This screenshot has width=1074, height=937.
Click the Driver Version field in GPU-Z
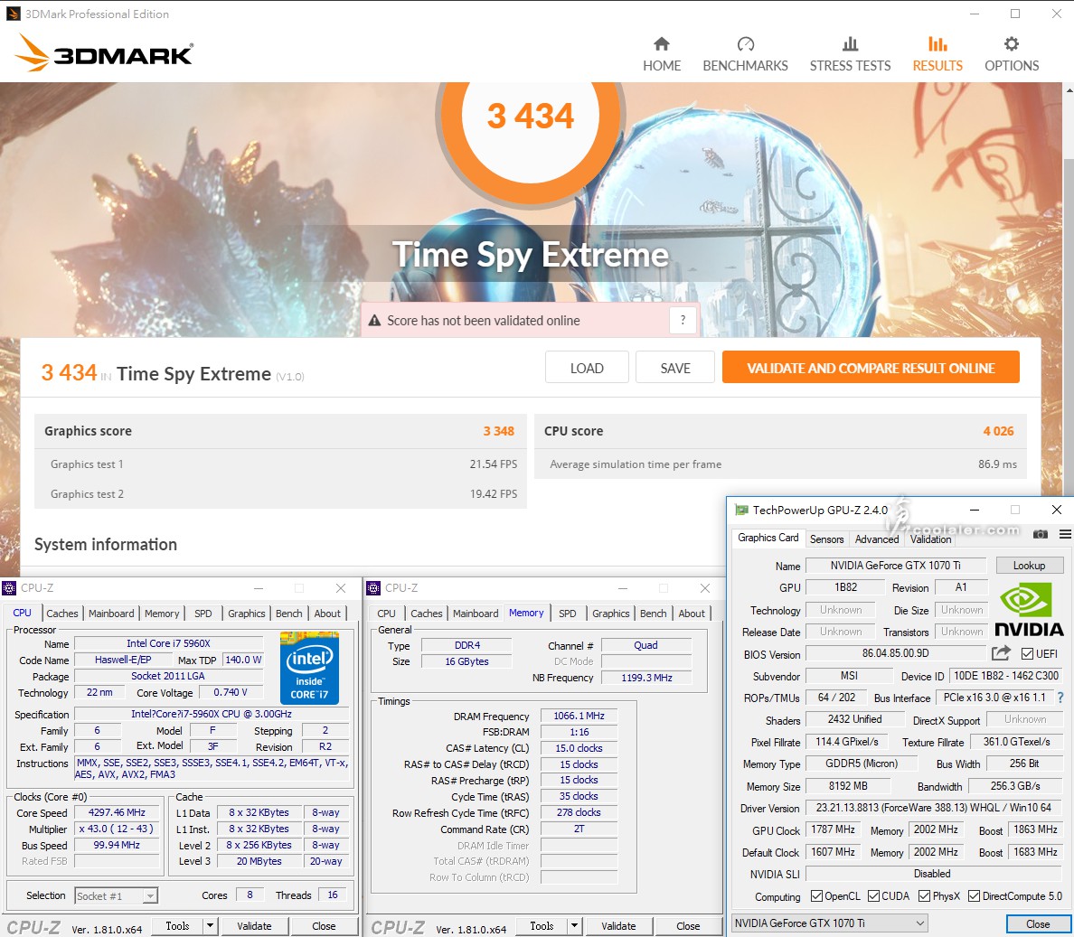point(934,808)
